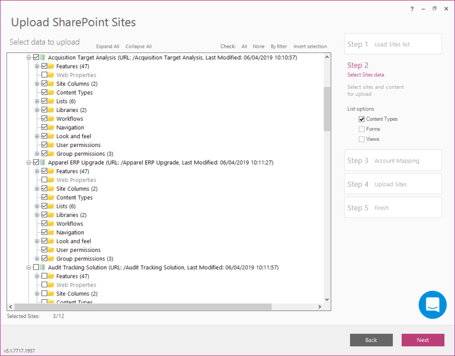
Task: Check sites By filter
Action: pyautogui.click(x=279, y=47)
